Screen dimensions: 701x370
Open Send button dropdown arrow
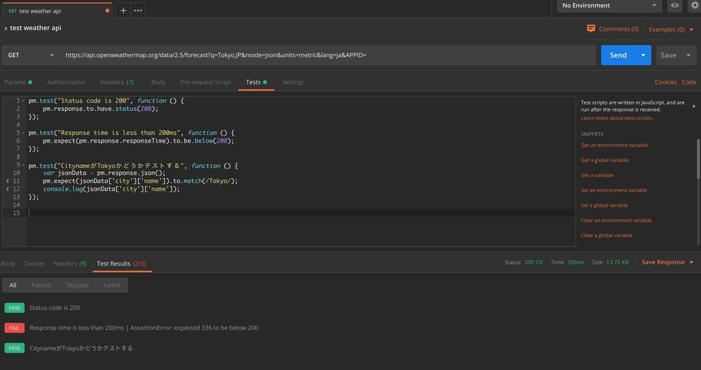643,55
